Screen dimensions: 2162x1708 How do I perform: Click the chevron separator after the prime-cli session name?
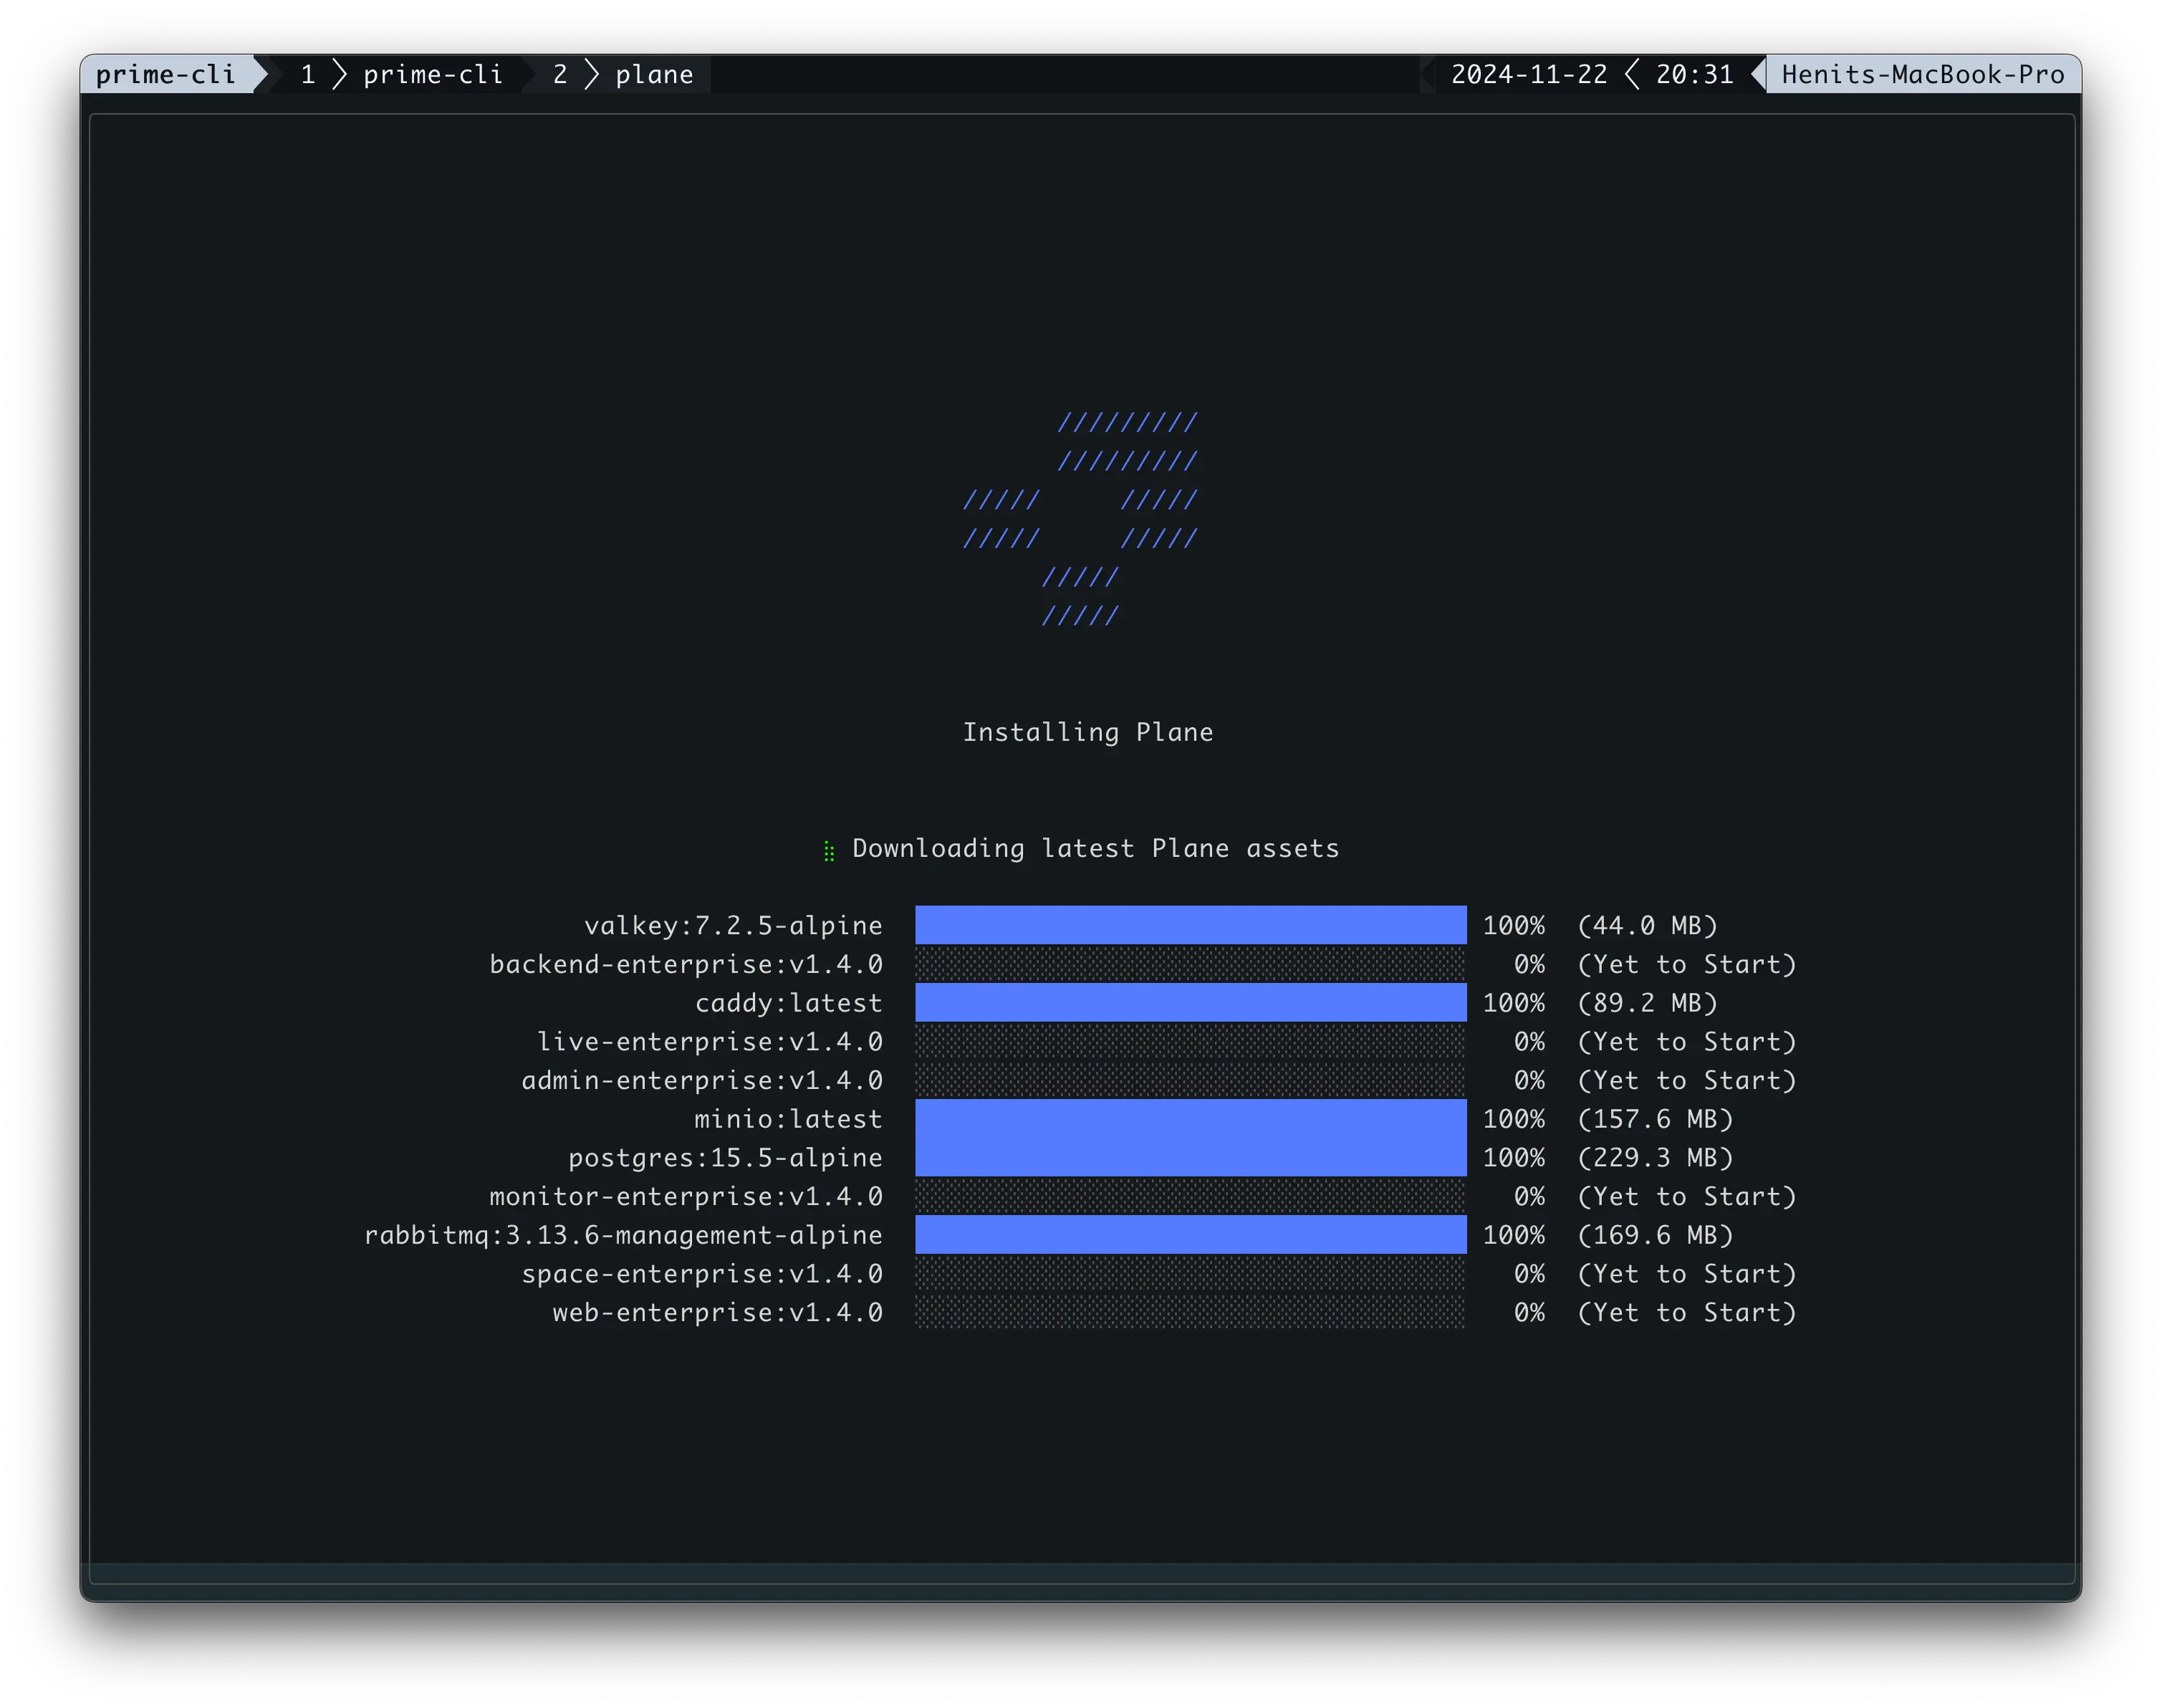point(262,73)
